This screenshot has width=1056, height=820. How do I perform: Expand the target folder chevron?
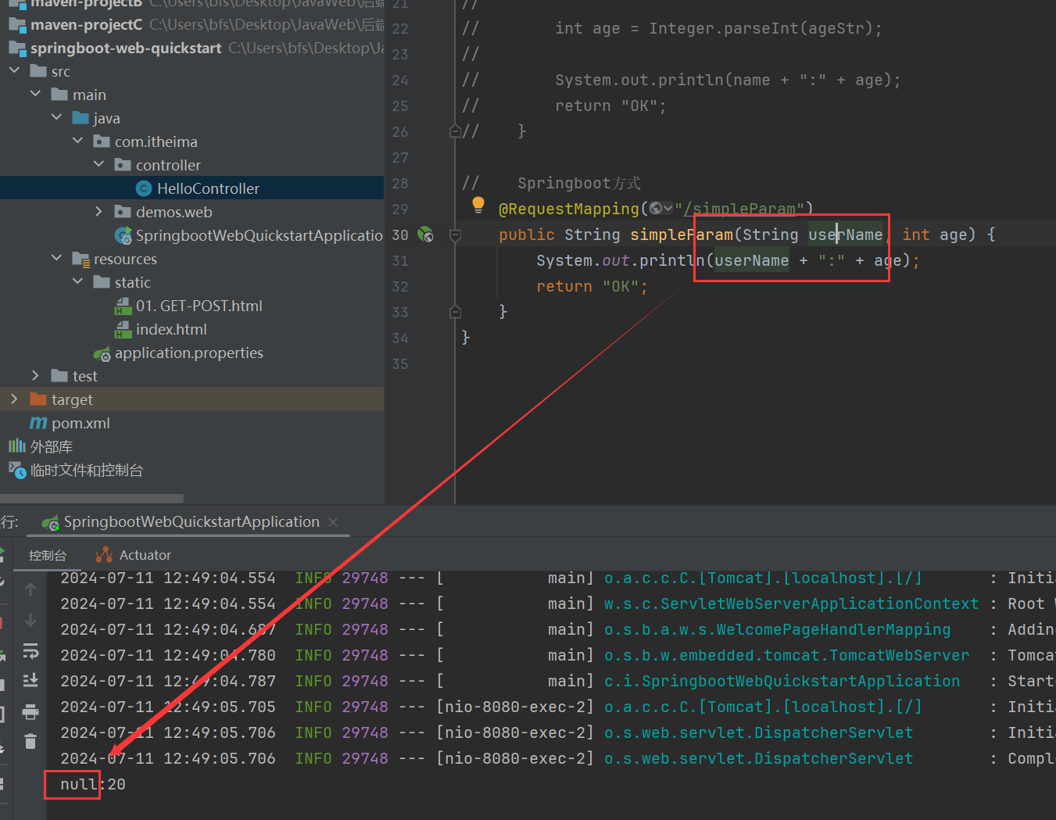click(14, 399)
